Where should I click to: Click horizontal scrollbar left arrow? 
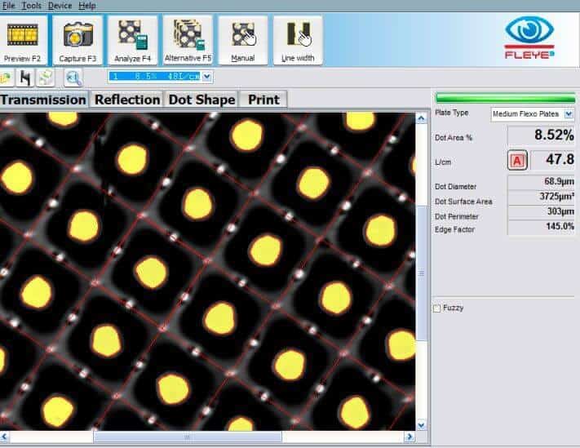tap(4, 437)
